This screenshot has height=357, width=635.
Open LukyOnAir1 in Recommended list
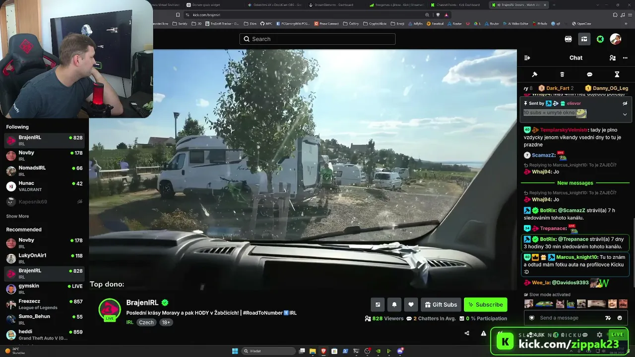click(44, 258)
